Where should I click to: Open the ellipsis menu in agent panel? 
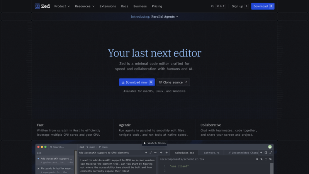[x=155, y=153]
